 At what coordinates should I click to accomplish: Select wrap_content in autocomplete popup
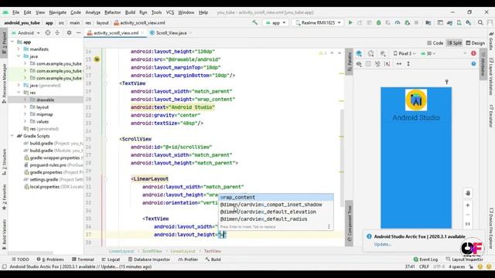pos(276,198)
